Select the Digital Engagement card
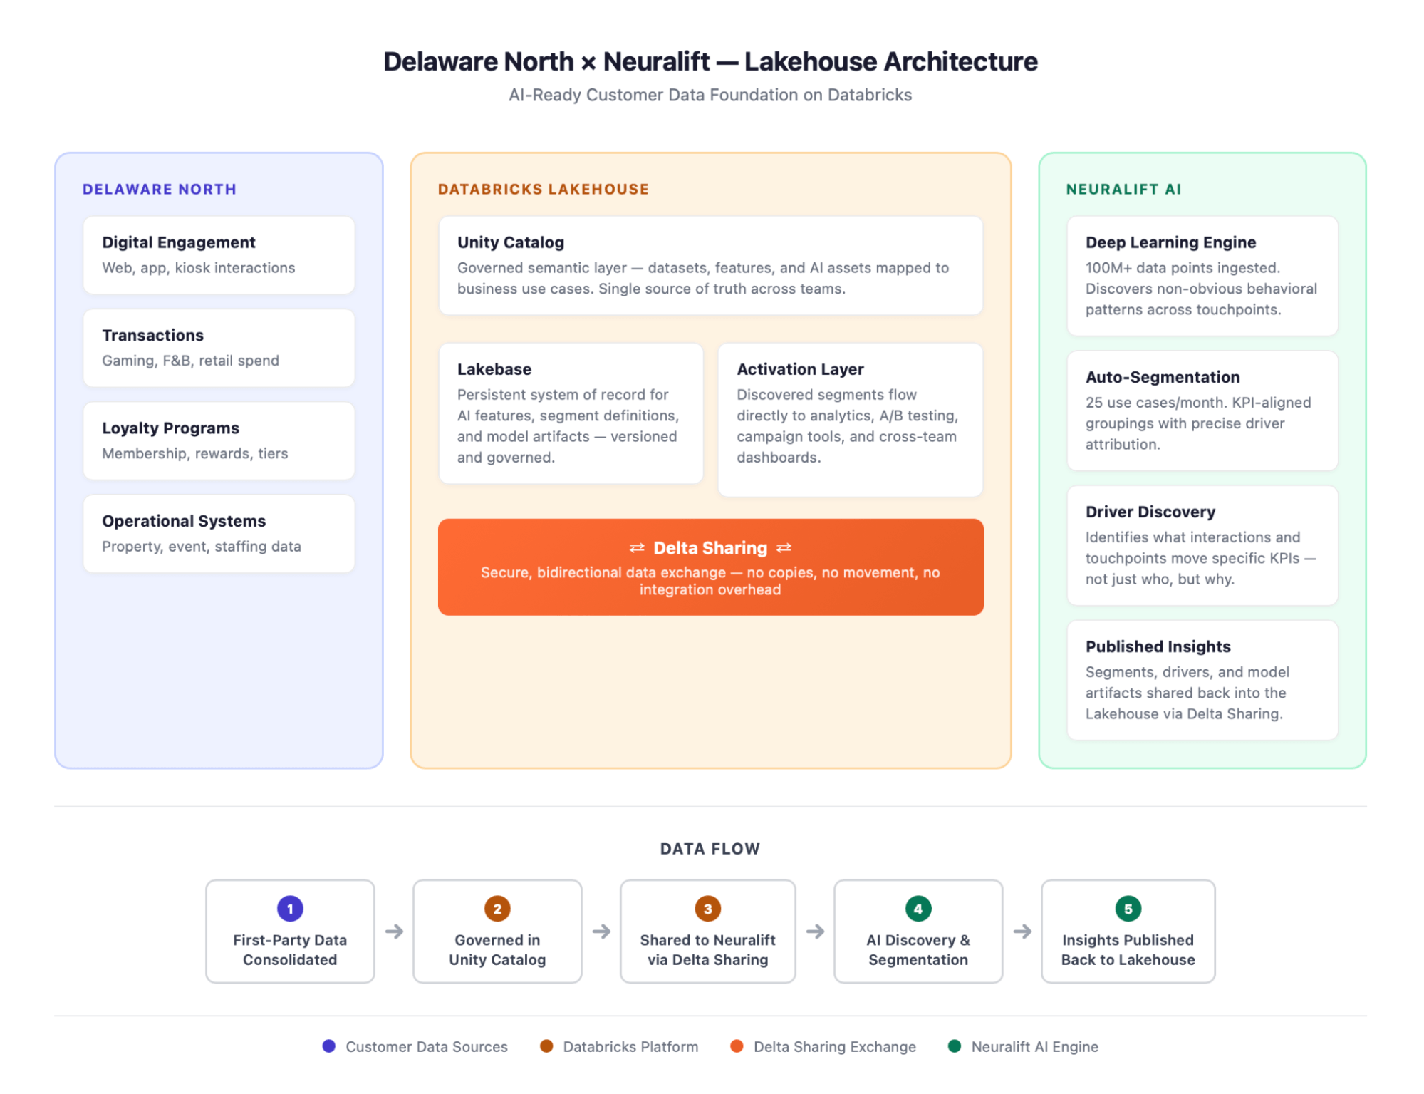 click(x=219, y=255)
